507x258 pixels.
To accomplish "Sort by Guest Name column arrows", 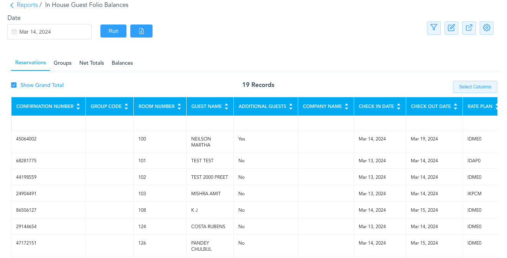I will [226, 106].
